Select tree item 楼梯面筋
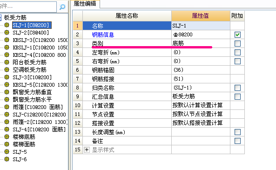The image size is (276, 170). click(24, 144)
